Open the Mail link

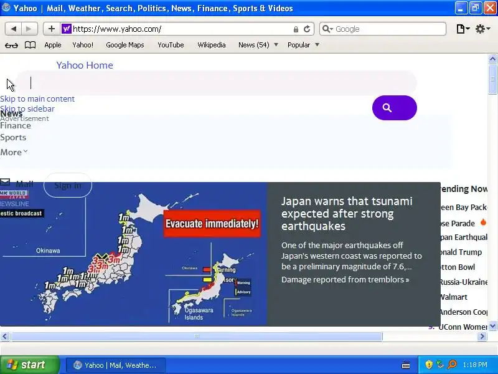pos(24,184)
